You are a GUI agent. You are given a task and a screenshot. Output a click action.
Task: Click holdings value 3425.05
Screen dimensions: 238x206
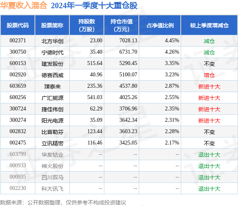(128, 143)
